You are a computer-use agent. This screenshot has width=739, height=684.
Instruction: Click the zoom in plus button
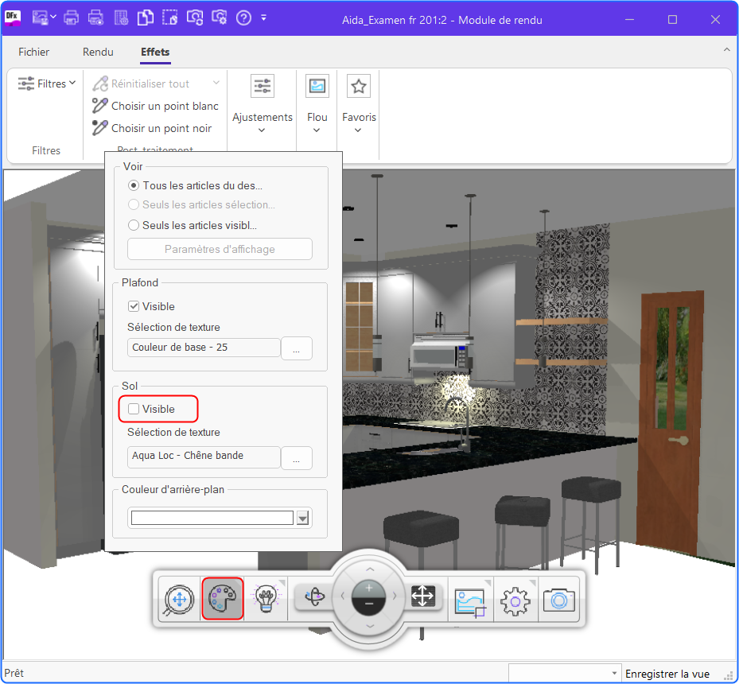[x=369, y=589]
